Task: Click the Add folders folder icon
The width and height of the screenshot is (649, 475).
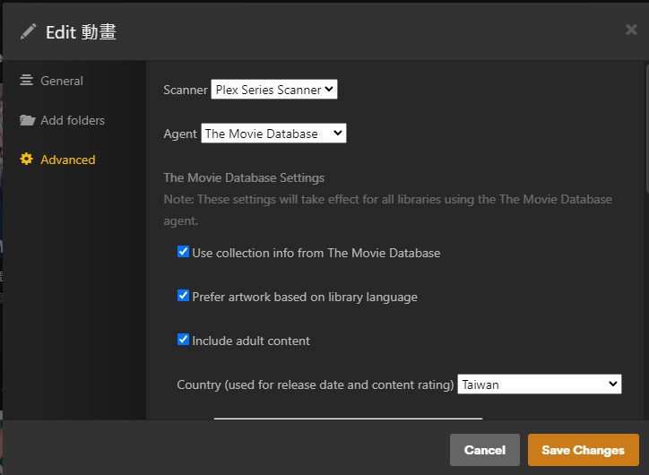Action: pyautogui.click(x=27, y=120)
